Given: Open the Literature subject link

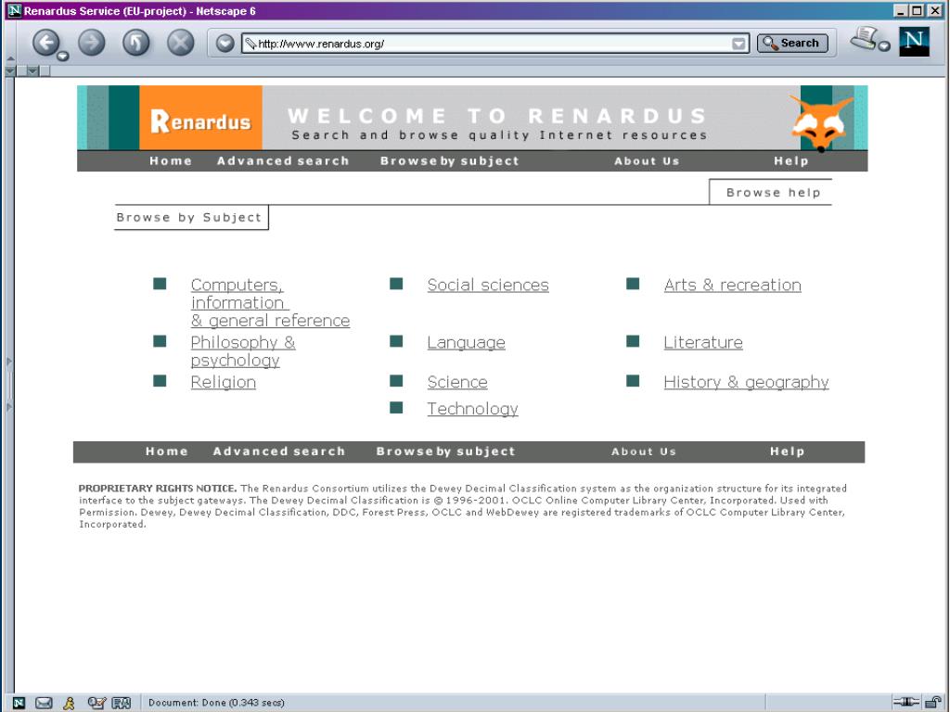Looking at the screenshot, I should 703,343.
